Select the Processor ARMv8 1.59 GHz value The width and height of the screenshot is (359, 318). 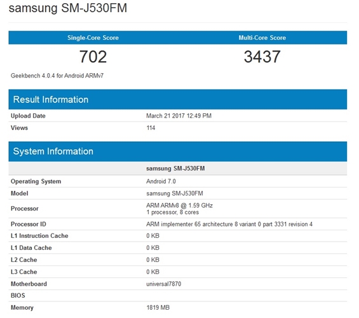[x=179, y=209]
